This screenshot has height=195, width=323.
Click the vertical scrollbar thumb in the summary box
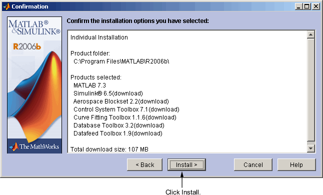(310, 90)
